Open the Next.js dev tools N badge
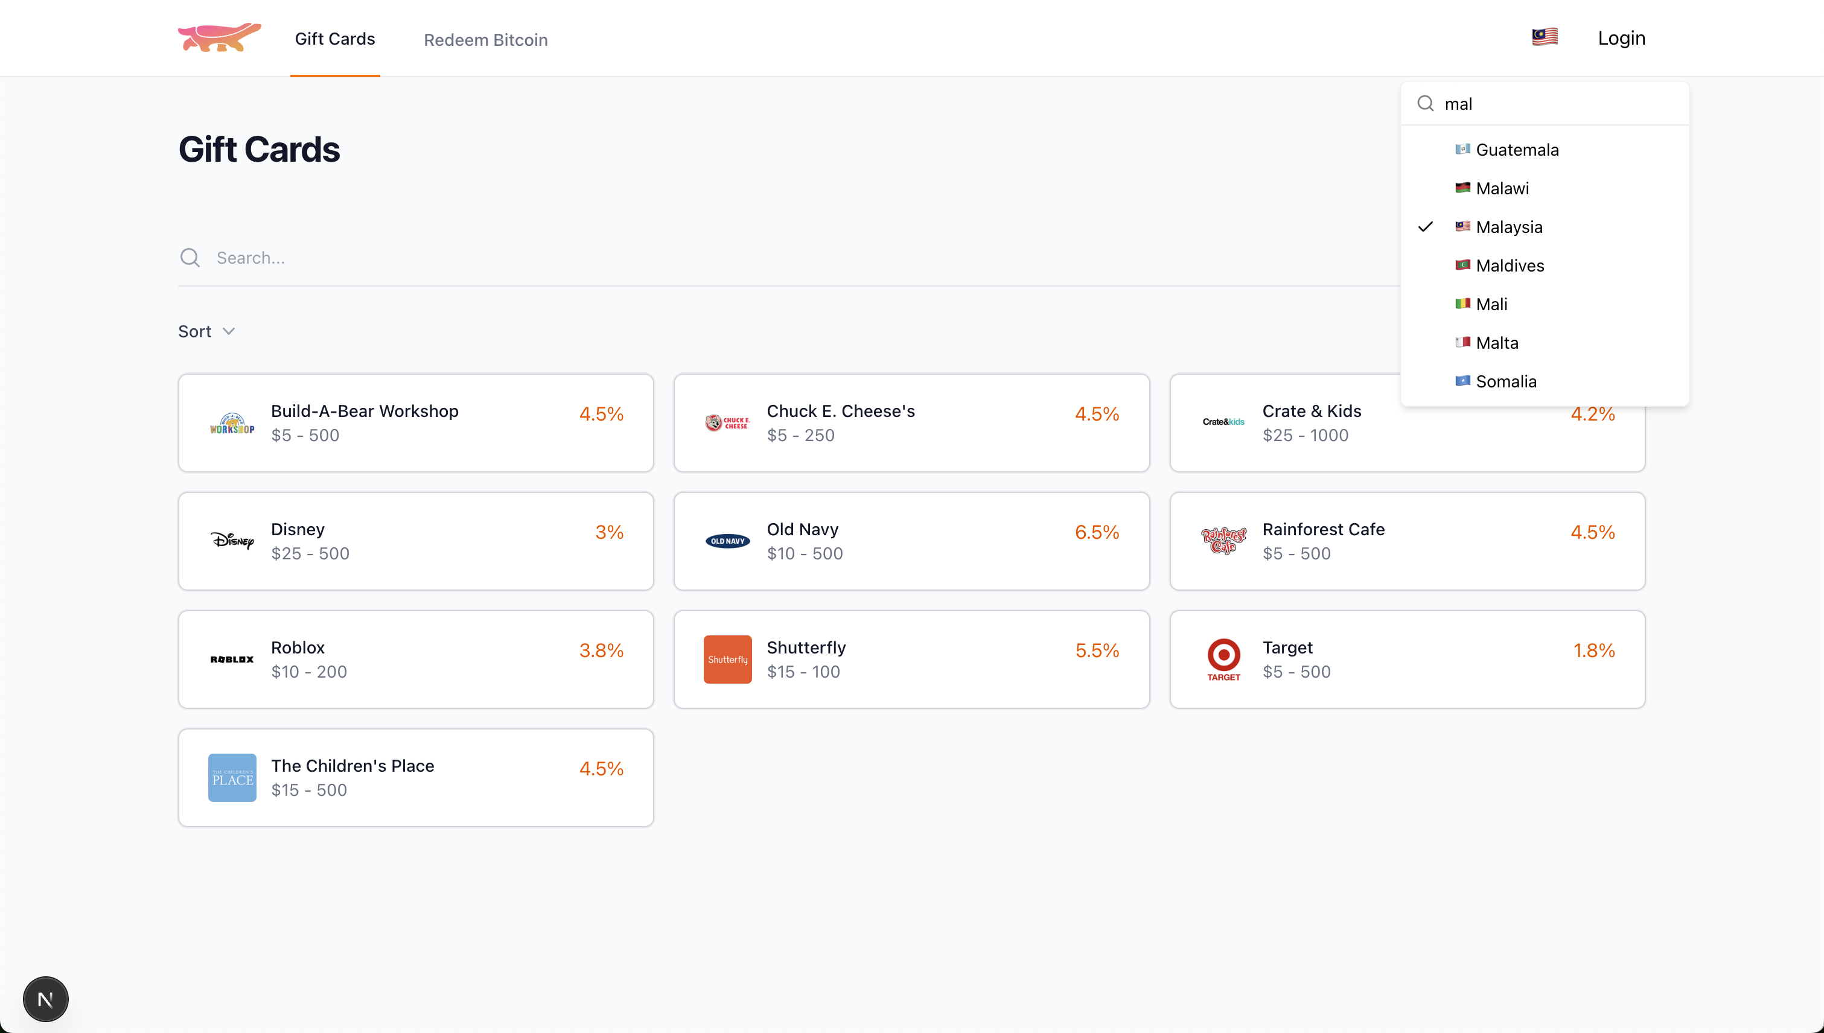The image size is (1824, 1033). click(45, 1000)
